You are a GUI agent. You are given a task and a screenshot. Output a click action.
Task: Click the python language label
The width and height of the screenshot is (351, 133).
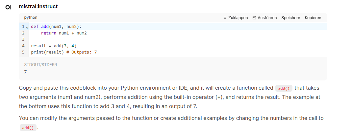[31, 17]
